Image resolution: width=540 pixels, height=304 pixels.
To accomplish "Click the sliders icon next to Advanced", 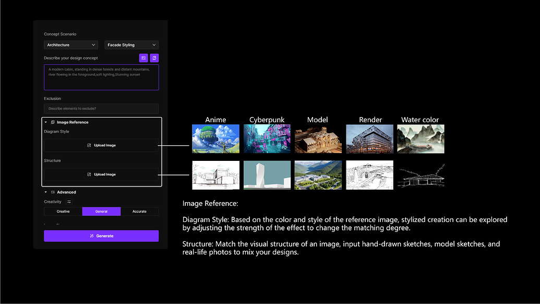I will pyautogui.click(x=53, y=192).
